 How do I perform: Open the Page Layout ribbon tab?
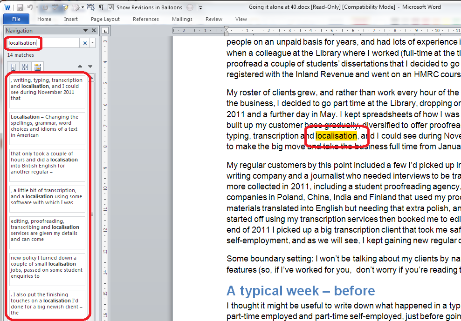[x=105, y=19]
